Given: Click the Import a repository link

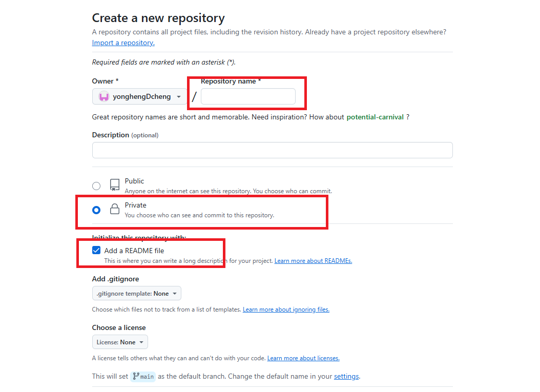Looking at the screenshot, I should coord(123,43).
